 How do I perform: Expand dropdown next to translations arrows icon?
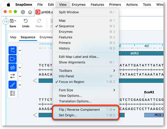(20, 76)
